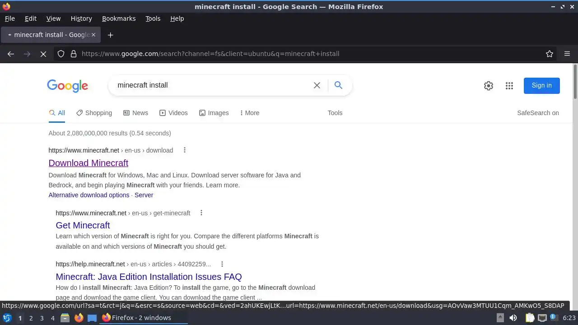
Task: Open the Google apps grid
Action: [x=509, y=86]
